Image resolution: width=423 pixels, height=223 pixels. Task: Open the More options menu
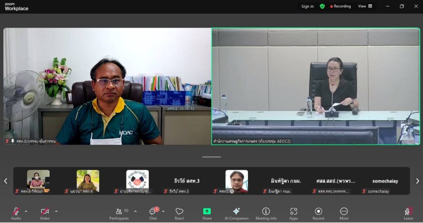[x=344, y=213]
